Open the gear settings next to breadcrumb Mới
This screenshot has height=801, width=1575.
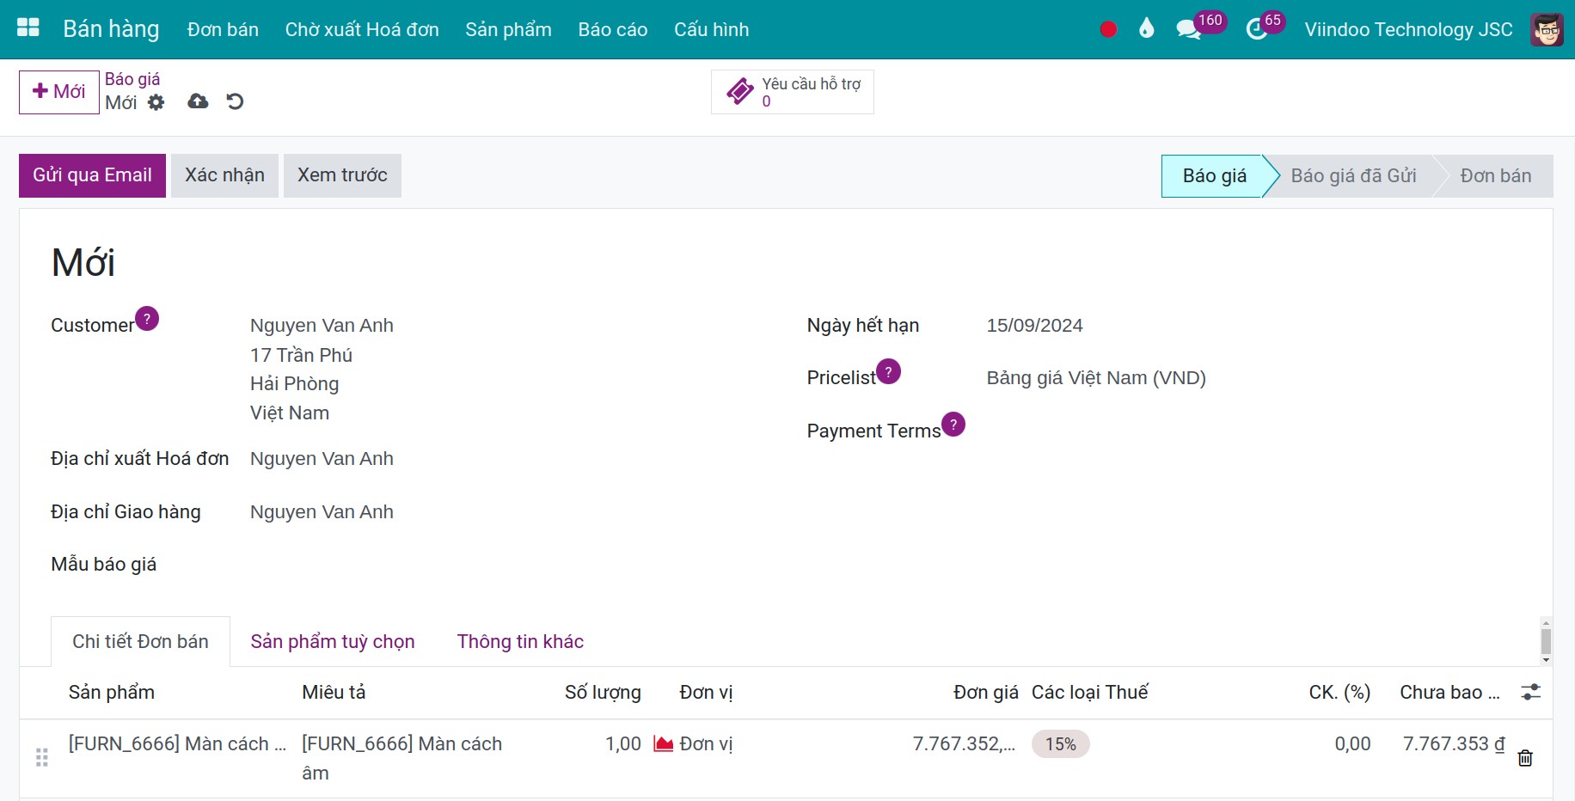(156, 102)
